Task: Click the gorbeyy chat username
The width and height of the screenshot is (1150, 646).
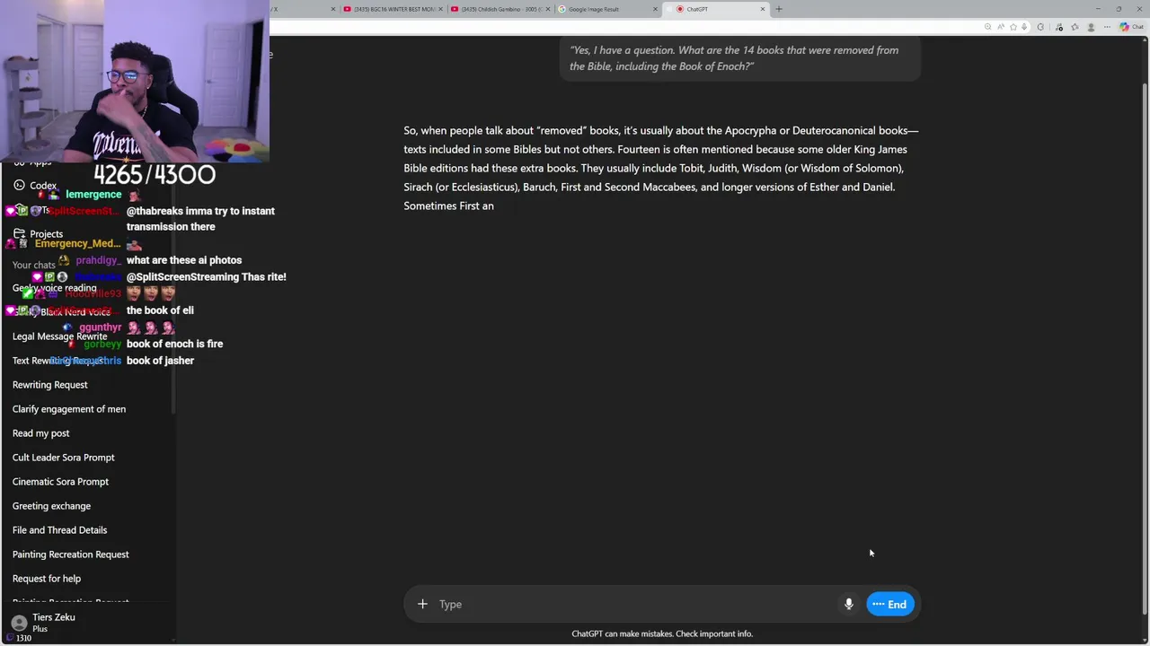Action: (x=102, y=344)
